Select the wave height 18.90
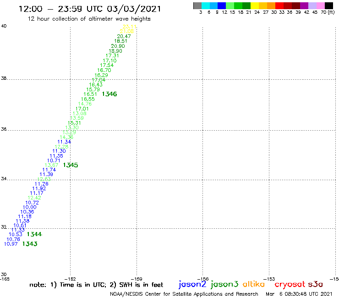Screen dimensions: 339x298 pyautogui.click(x=115, y=51)
